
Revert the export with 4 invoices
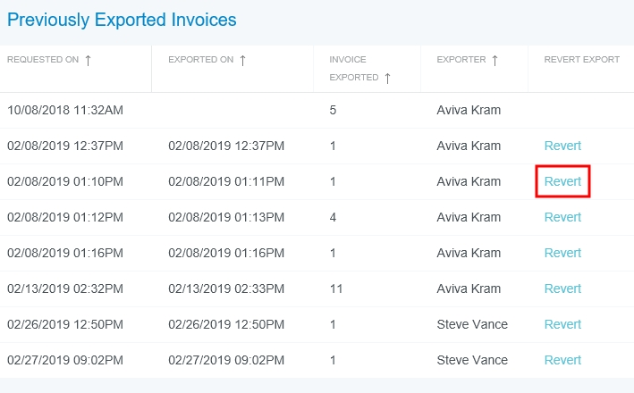(x=562, y=217)
